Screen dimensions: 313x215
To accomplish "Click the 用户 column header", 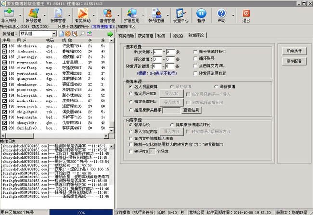I will click(22, 41).
